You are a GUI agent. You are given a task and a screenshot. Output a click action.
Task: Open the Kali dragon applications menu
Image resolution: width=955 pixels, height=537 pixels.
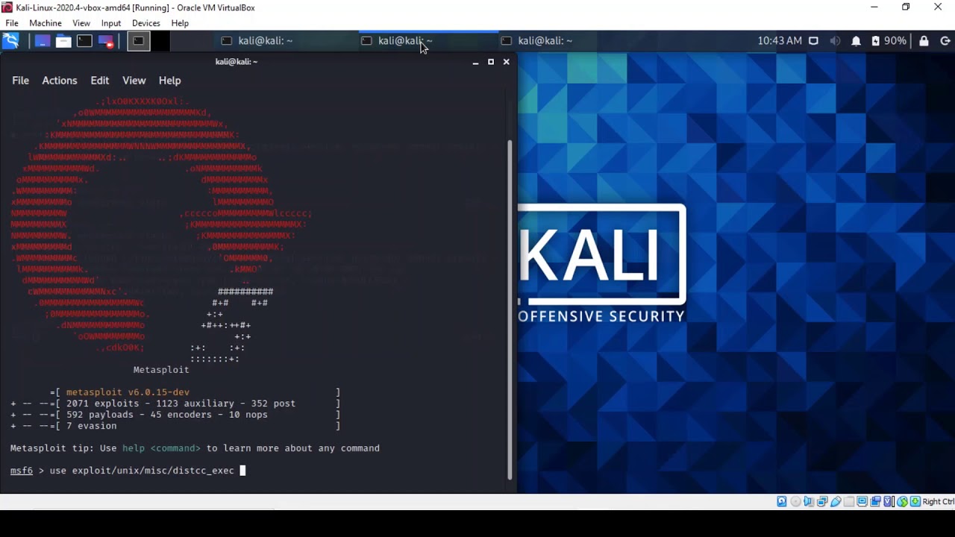pyautogui.click(x=10, y=41)
